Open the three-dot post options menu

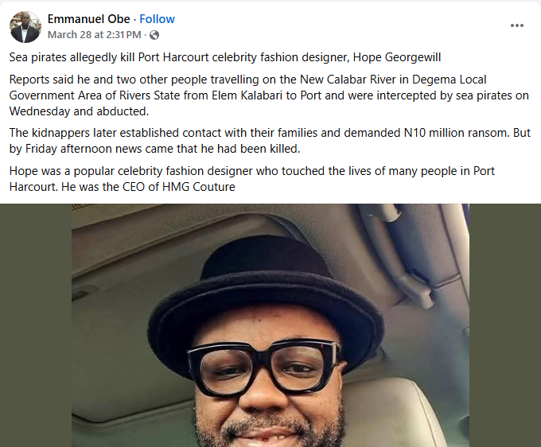(x=517, y=25)
